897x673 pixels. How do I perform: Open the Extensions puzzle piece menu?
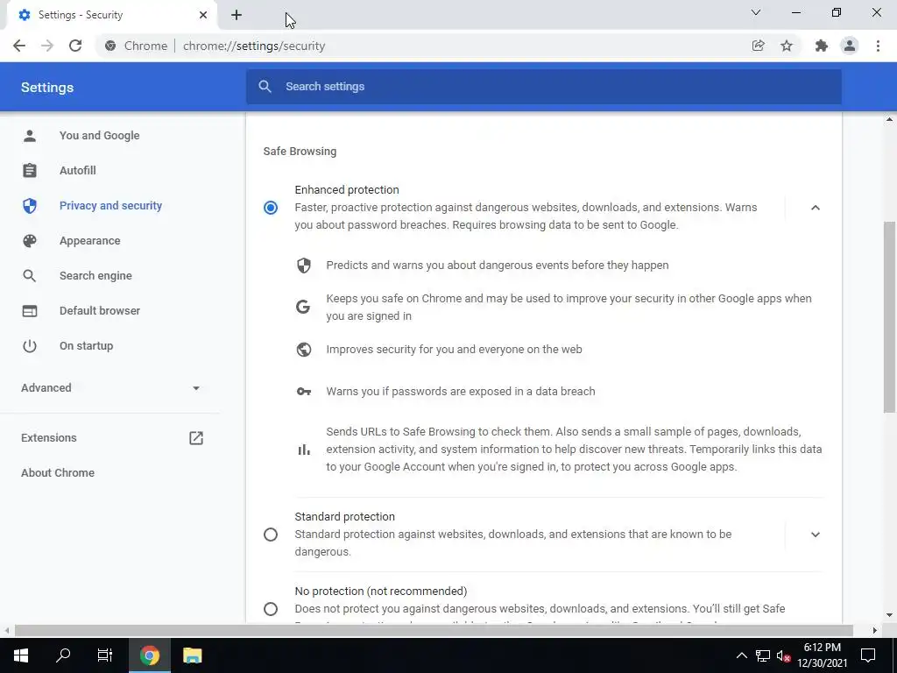(x=822, y=46)
